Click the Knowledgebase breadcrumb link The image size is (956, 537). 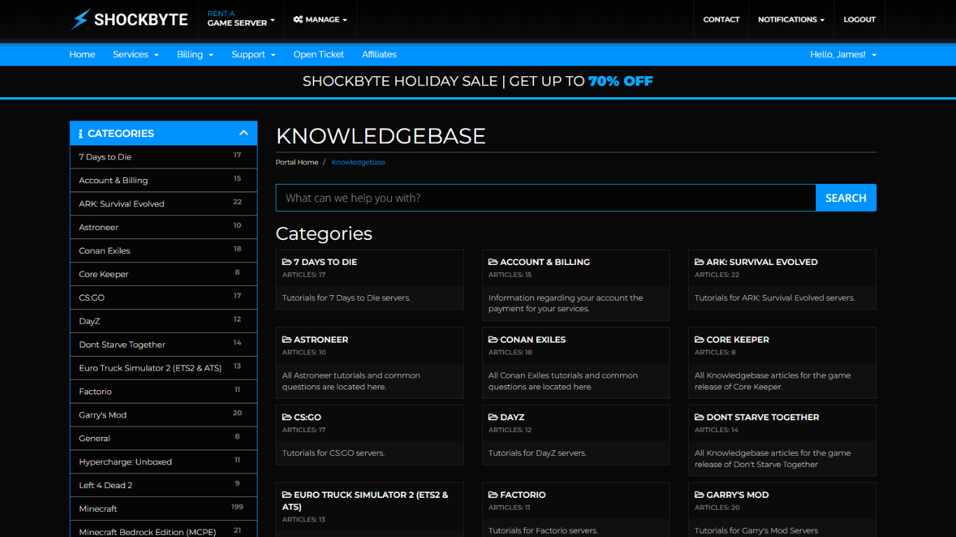358,162
